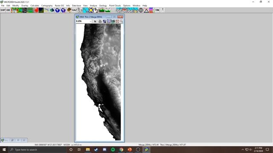Click the red blob toolbar icon
273x153 pixels.
pos(36,10)
